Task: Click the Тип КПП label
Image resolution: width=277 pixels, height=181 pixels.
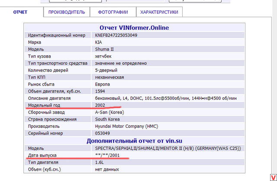Action: click(36, 77)
